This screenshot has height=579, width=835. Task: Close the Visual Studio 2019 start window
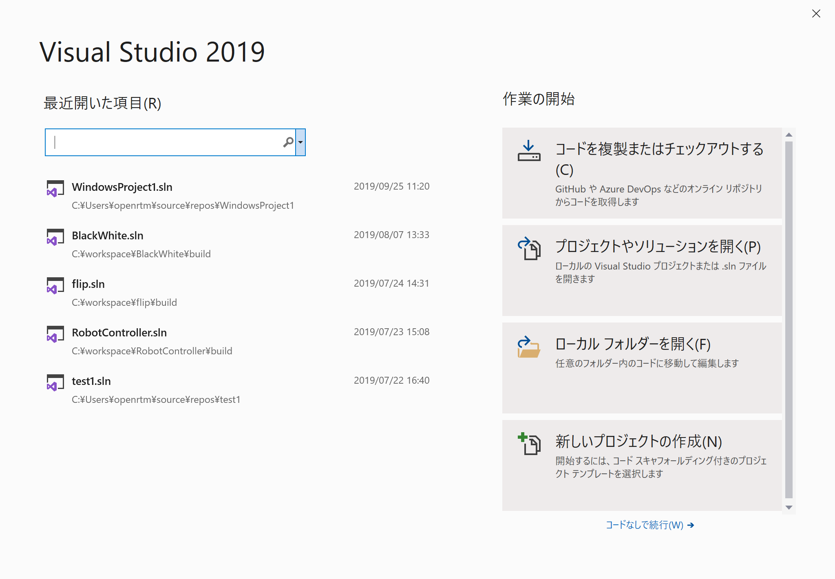[816, 13]
